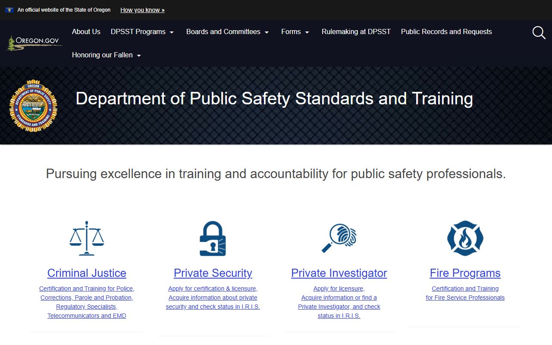Viewport: 552px width, 345px height.
Task: Click the Oregon.gov logo
Action: coord(34,43)
